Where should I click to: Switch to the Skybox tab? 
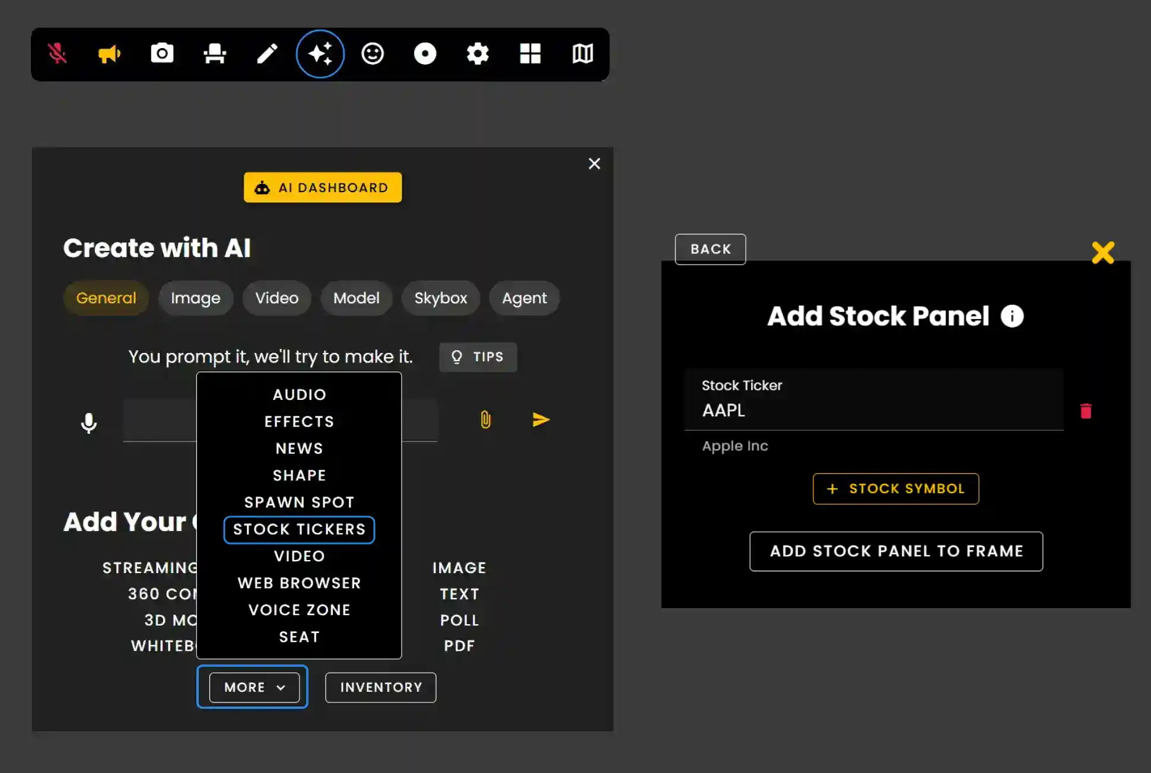coord(440,298)
